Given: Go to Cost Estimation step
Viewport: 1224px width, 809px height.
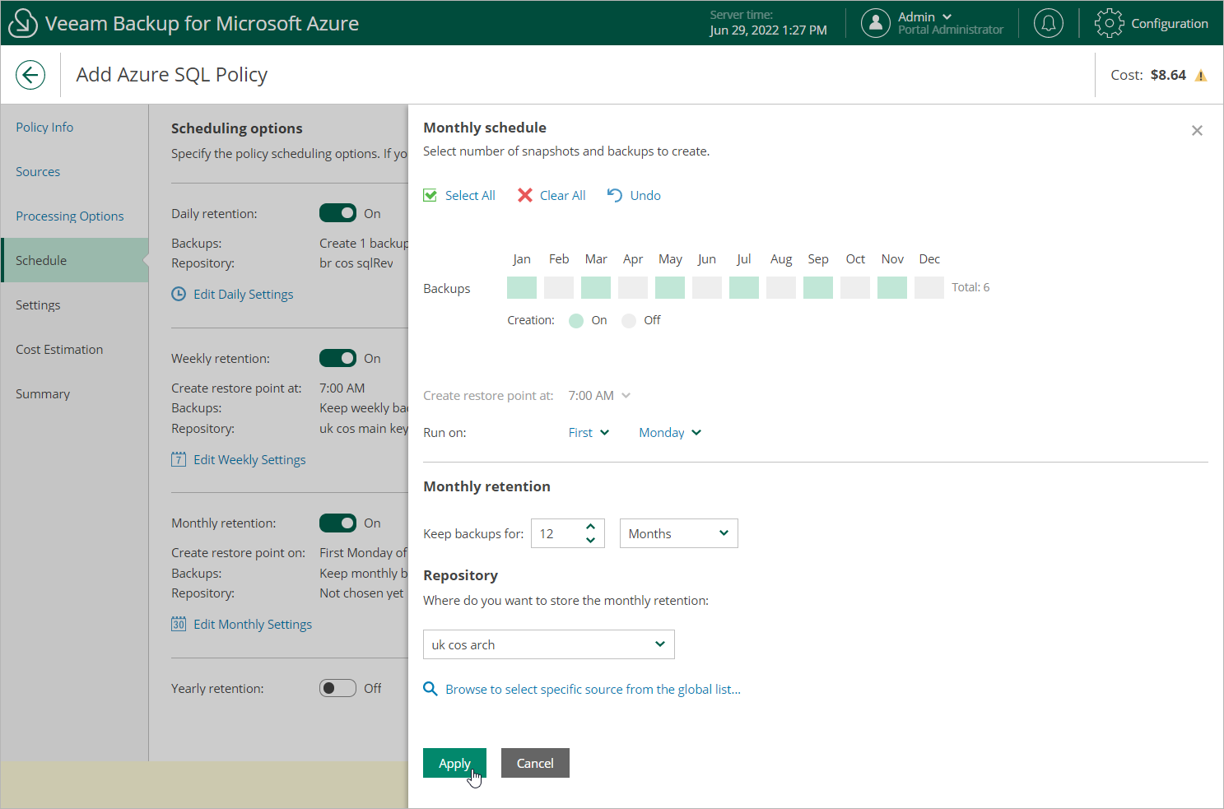Looking at the screenshot, I should click(59, 349).
